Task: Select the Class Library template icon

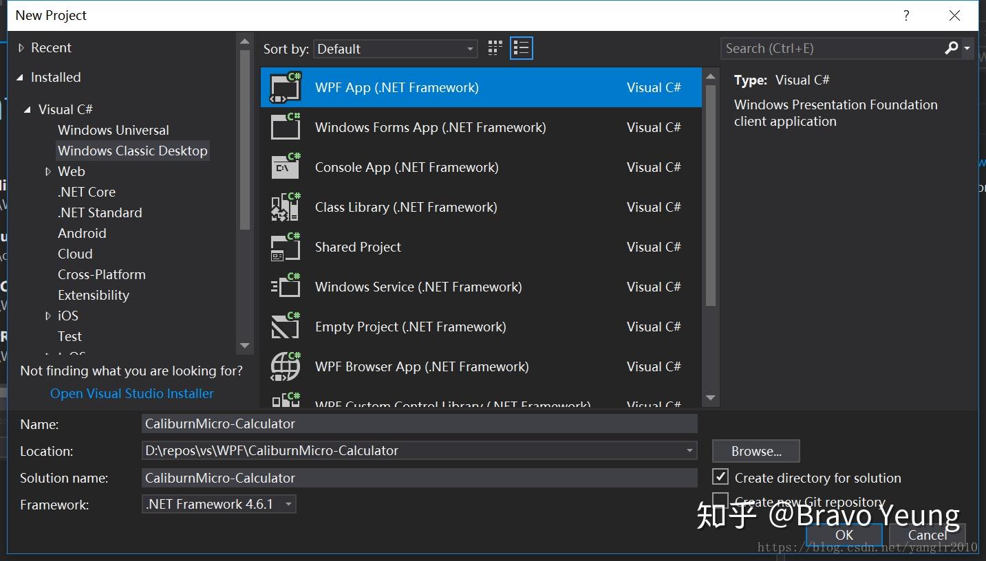Action: pyautogui.click(x=286, y=207)
